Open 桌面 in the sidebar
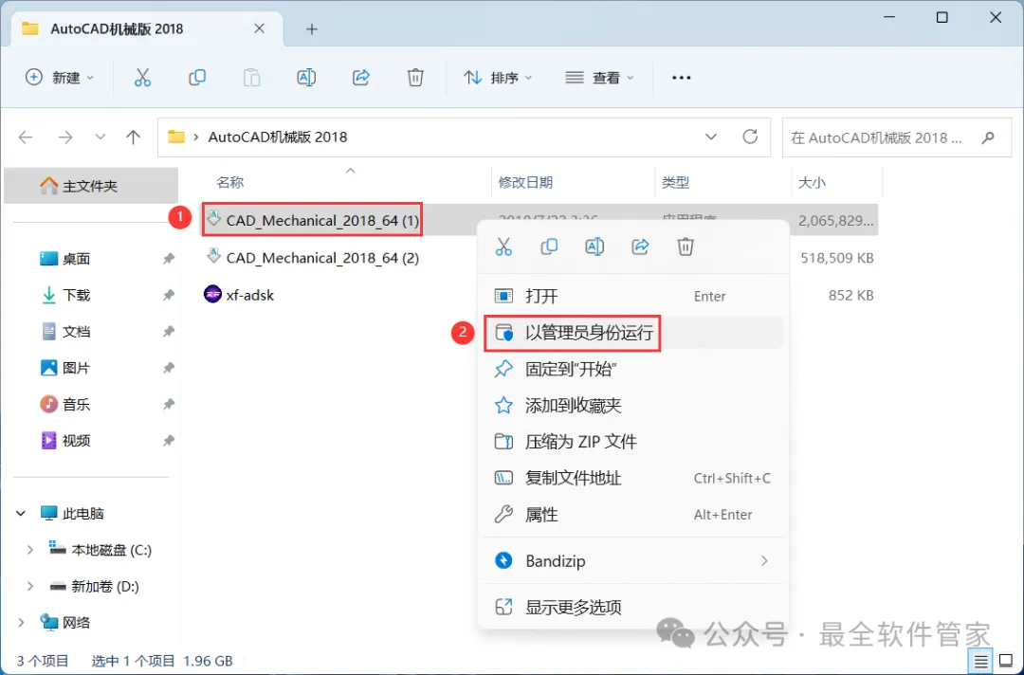 (x=77, y=259)
